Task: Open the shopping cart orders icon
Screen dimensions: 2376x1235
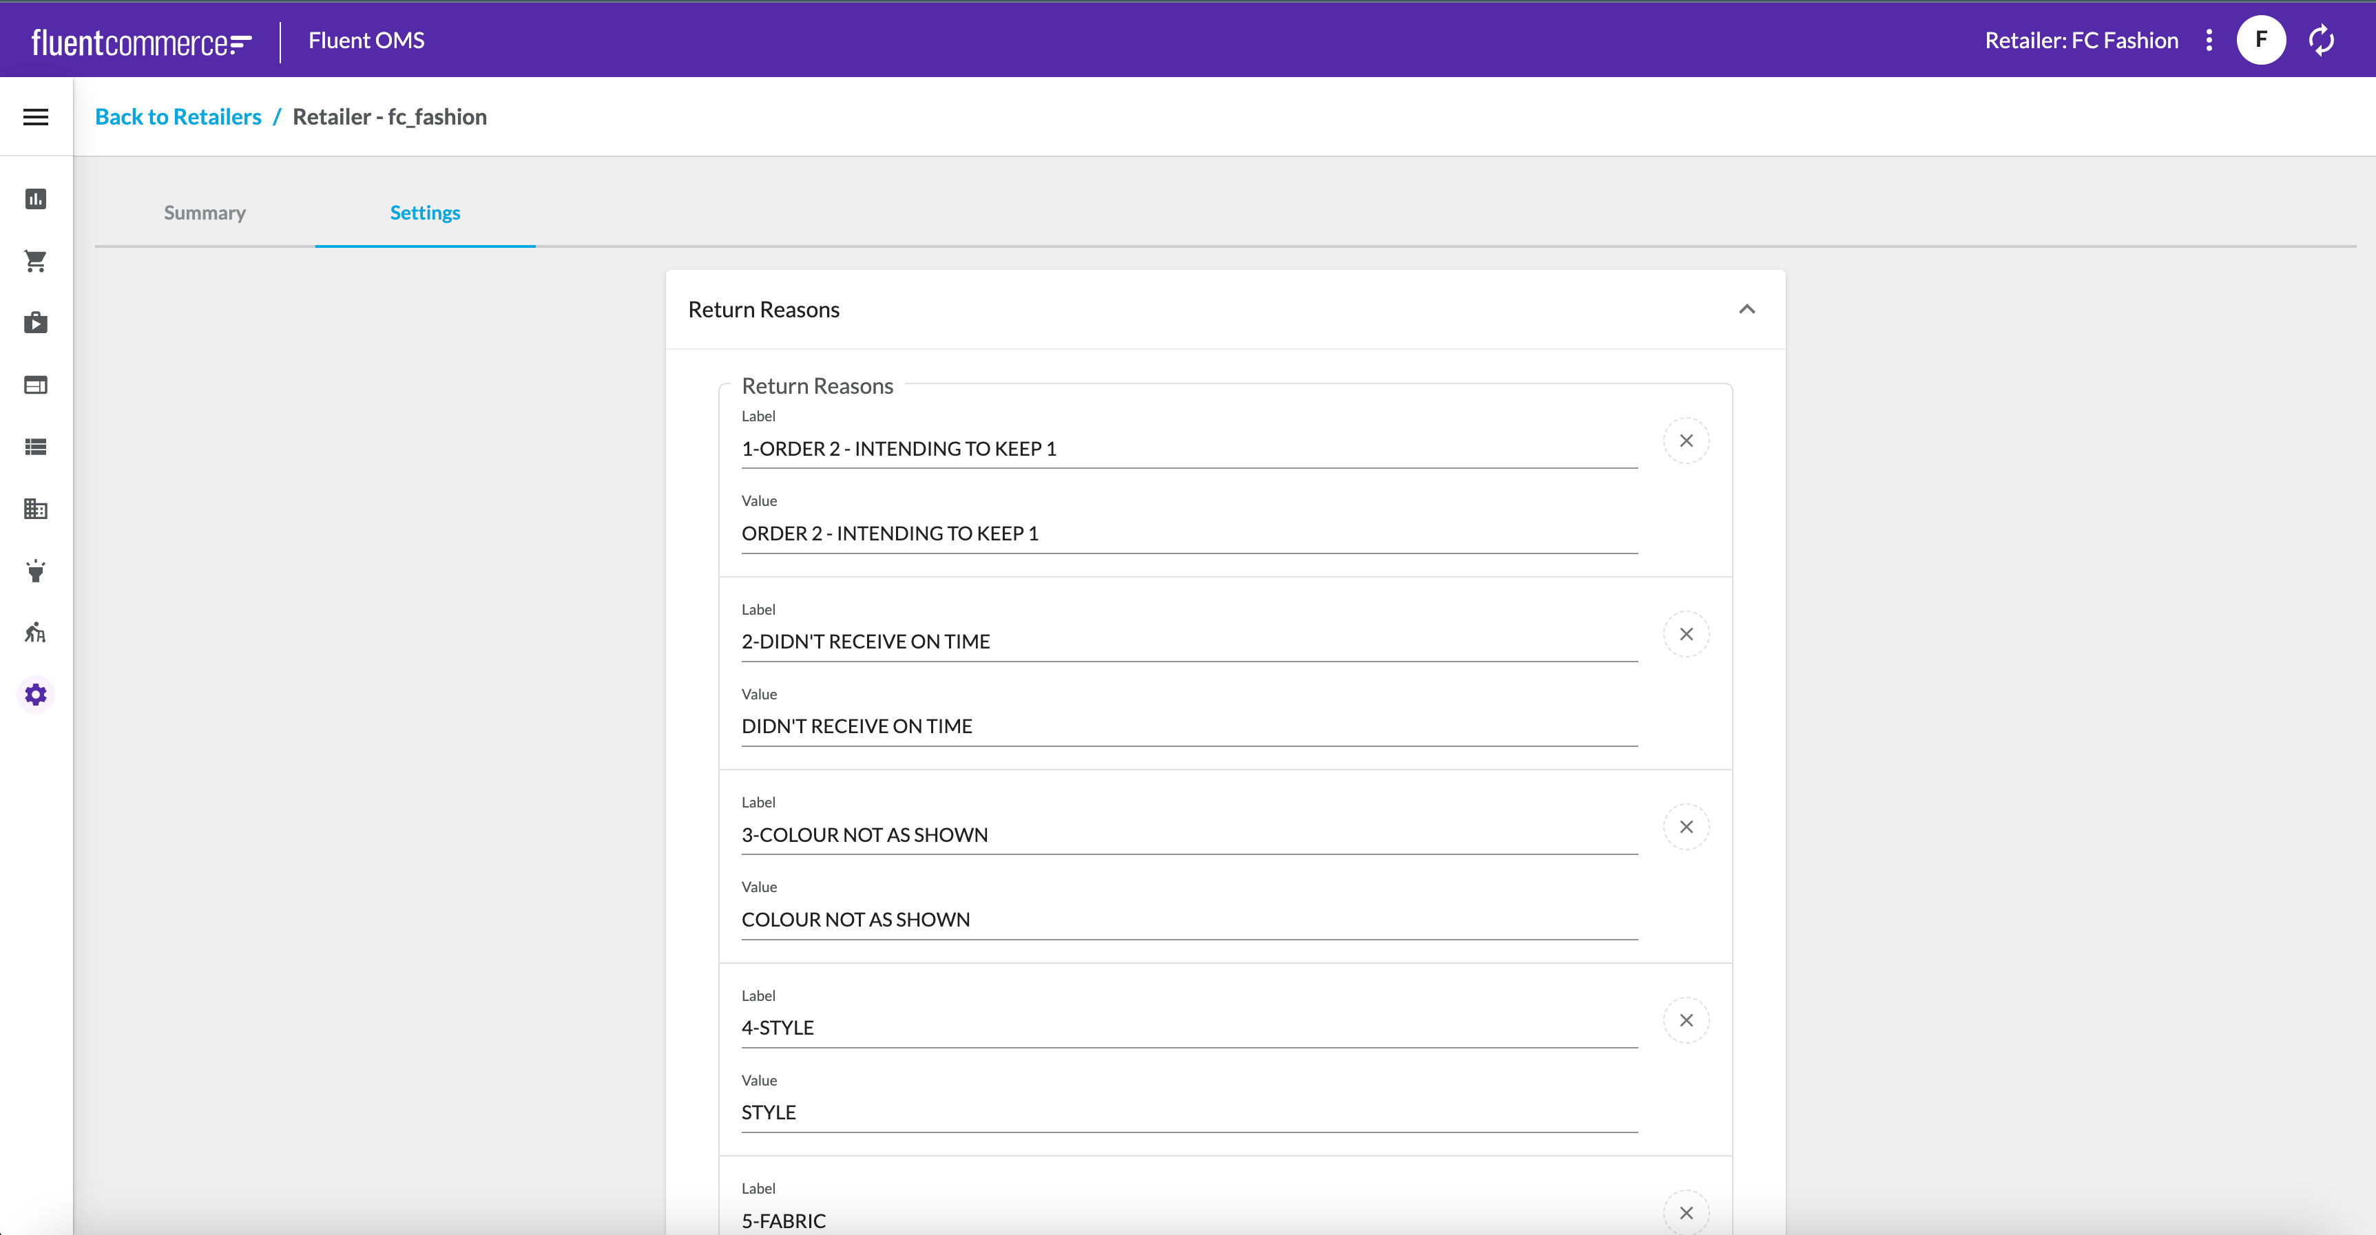Action: coord(36,261)
